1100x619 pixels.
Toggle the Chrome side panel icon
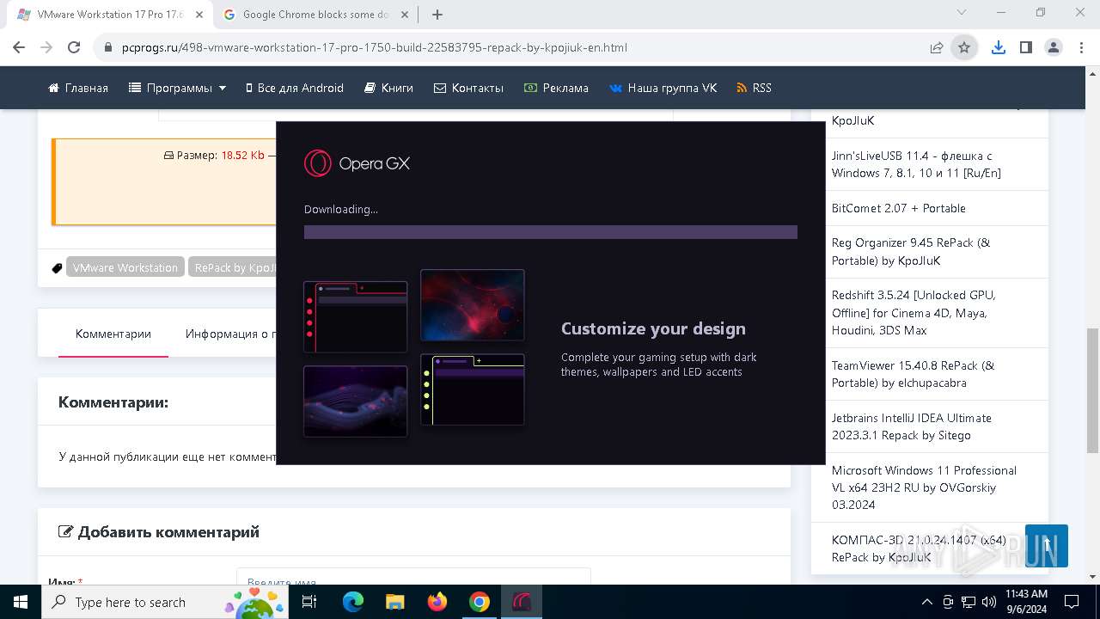(1025, 47)
